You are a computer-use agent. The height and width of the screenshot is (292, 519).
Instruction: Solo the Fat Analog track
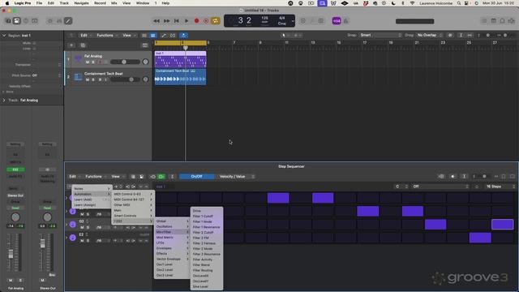(93, 62)
